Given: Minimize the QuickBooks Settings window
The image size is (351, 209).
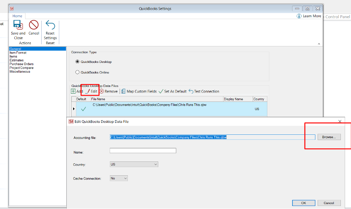Looking at the screenshot, I should (x=297, y=9).
